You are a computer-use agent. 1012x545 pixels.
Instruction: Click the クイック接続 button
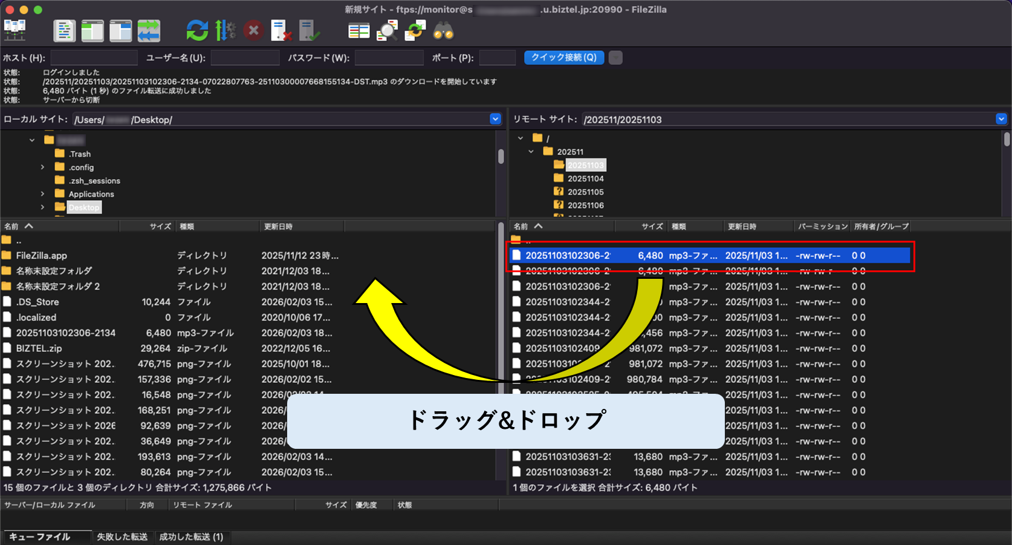(563, 57)
